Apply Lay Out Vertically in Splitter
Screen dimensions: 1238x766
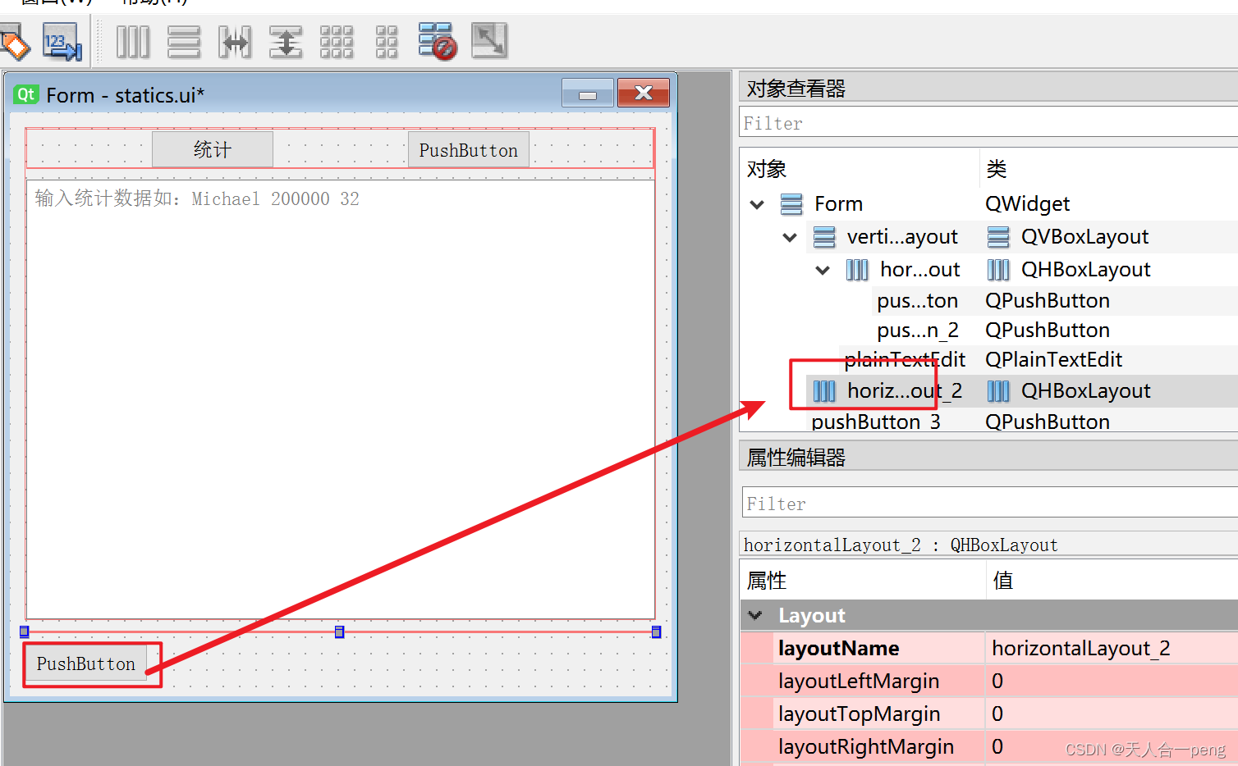(286, 41)
